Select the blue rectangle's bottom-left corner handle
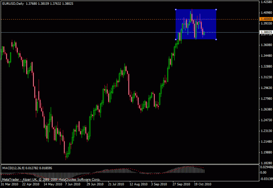Image resolution: width=273 pixels, height=188 pixels. click(x=176, y=40)
